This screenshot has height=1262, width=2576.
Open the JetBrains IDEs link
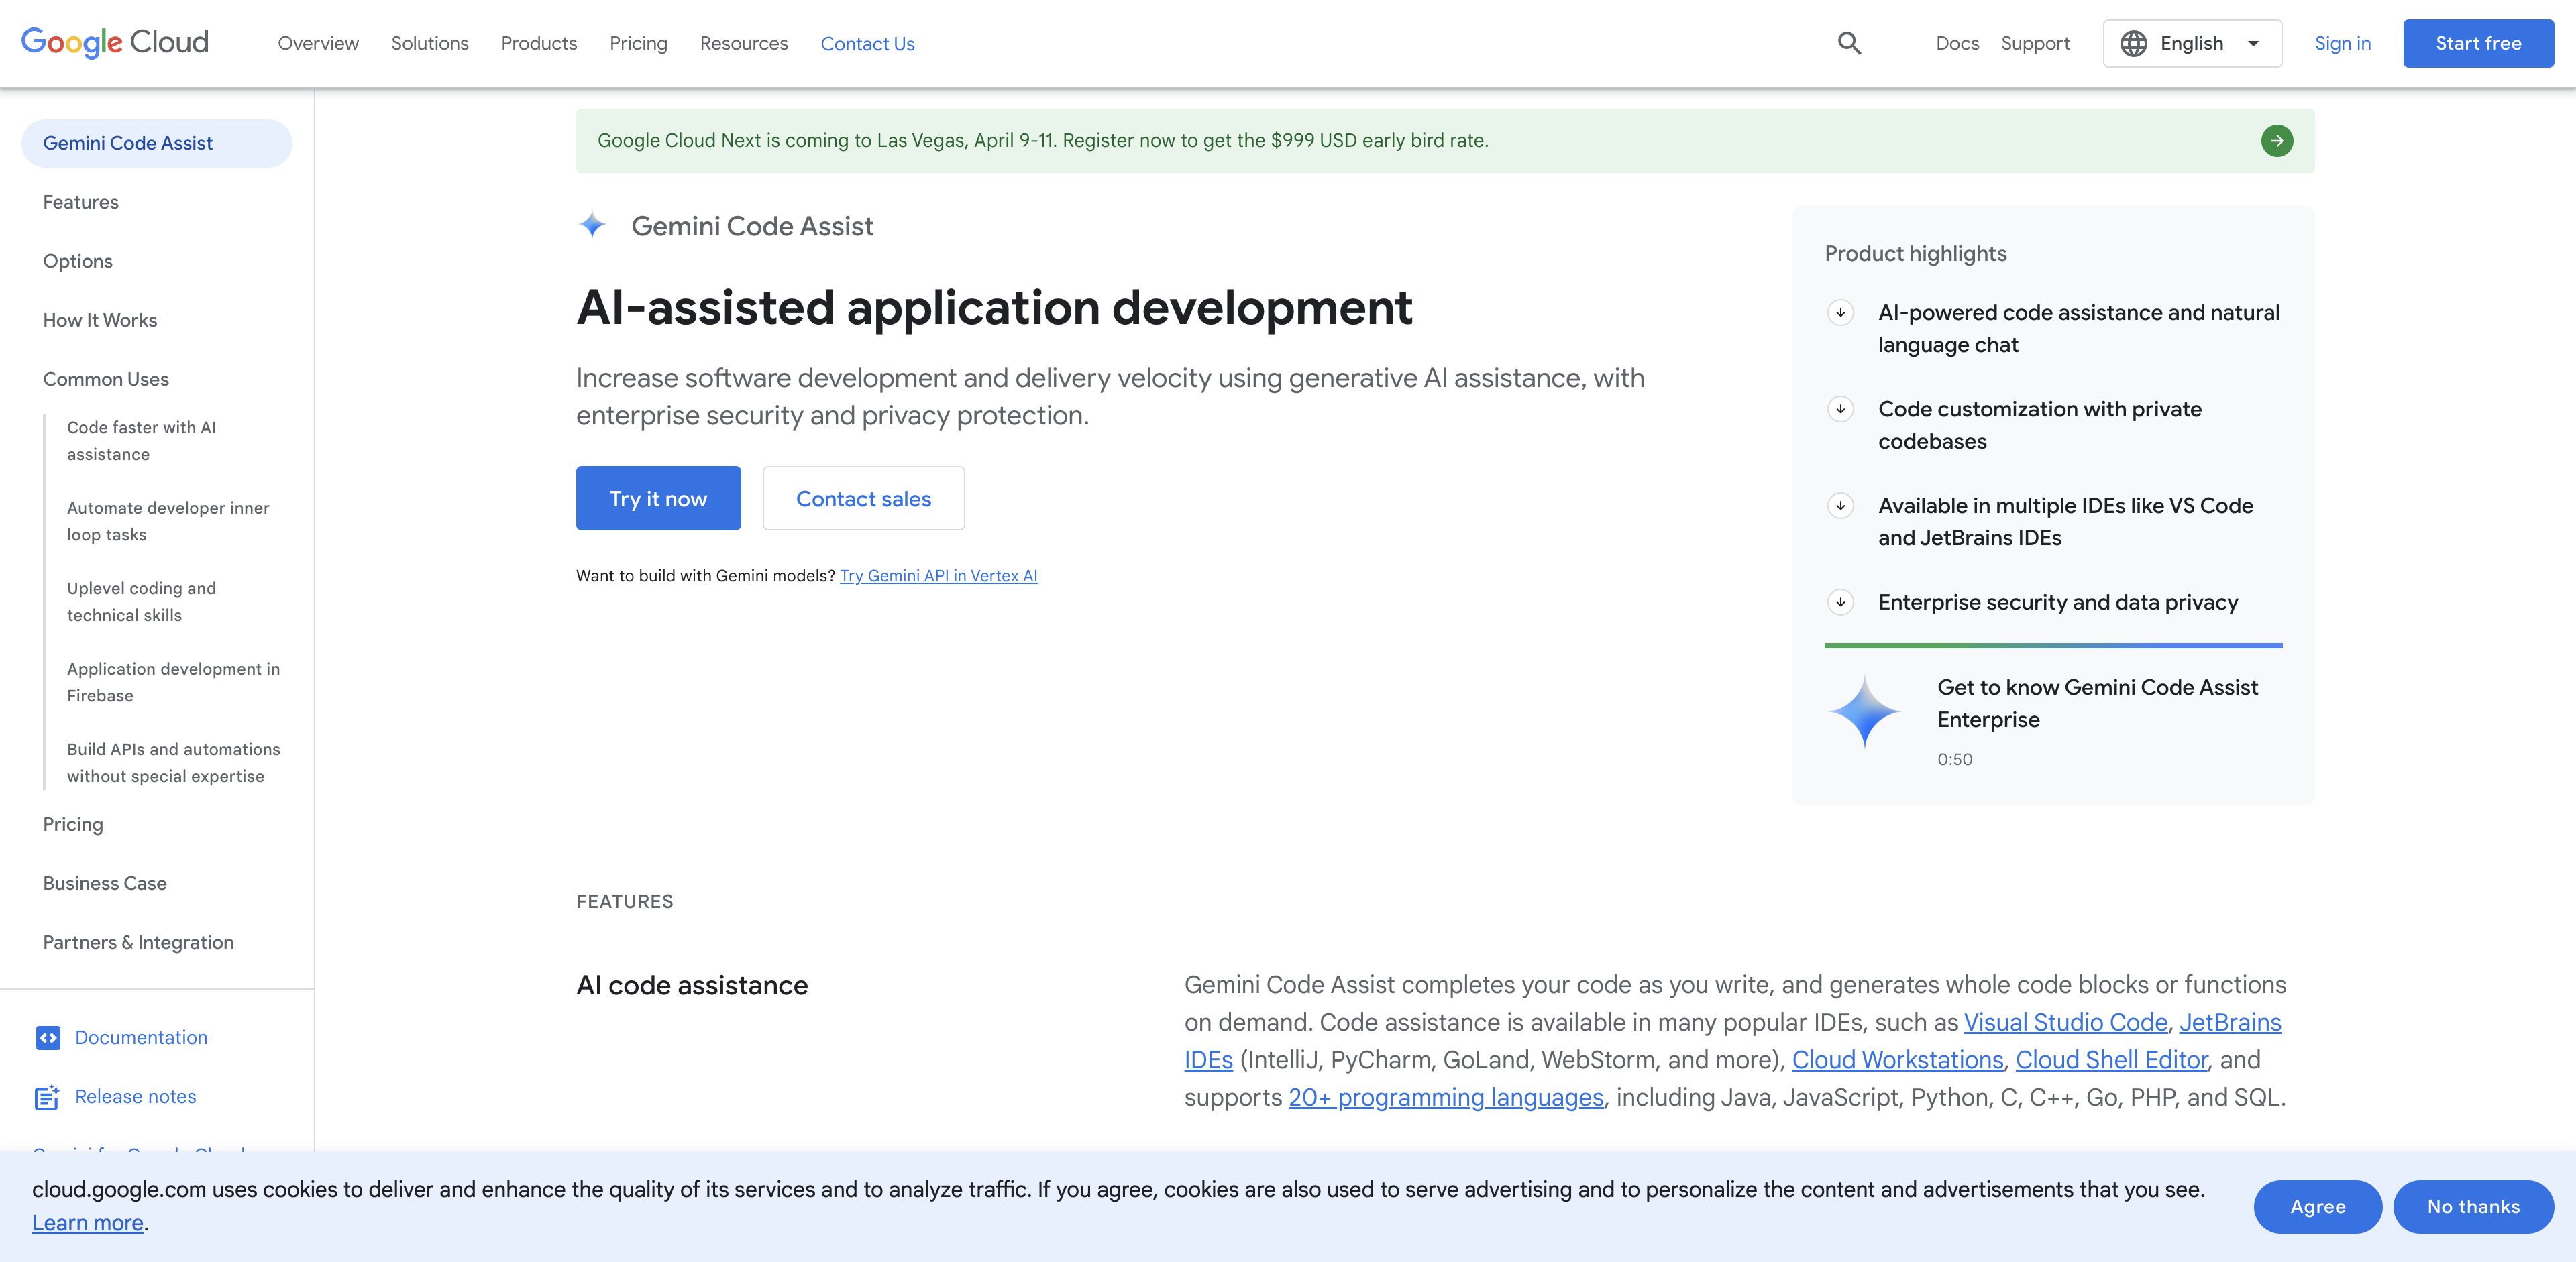tap(2230, 1022)
